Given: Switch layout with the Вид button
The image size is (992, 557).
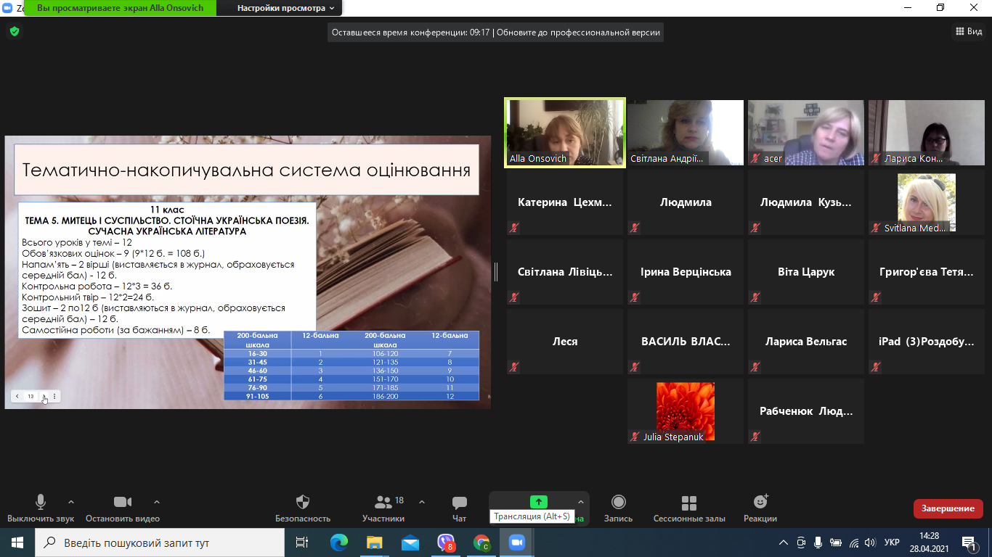Looking at the screenshot, I should pyautogui.click(x=968, y=31).
